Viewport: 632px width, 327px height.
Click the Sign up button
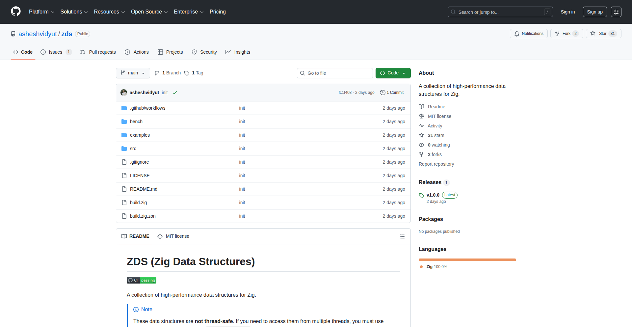click(x=594, y=12)
